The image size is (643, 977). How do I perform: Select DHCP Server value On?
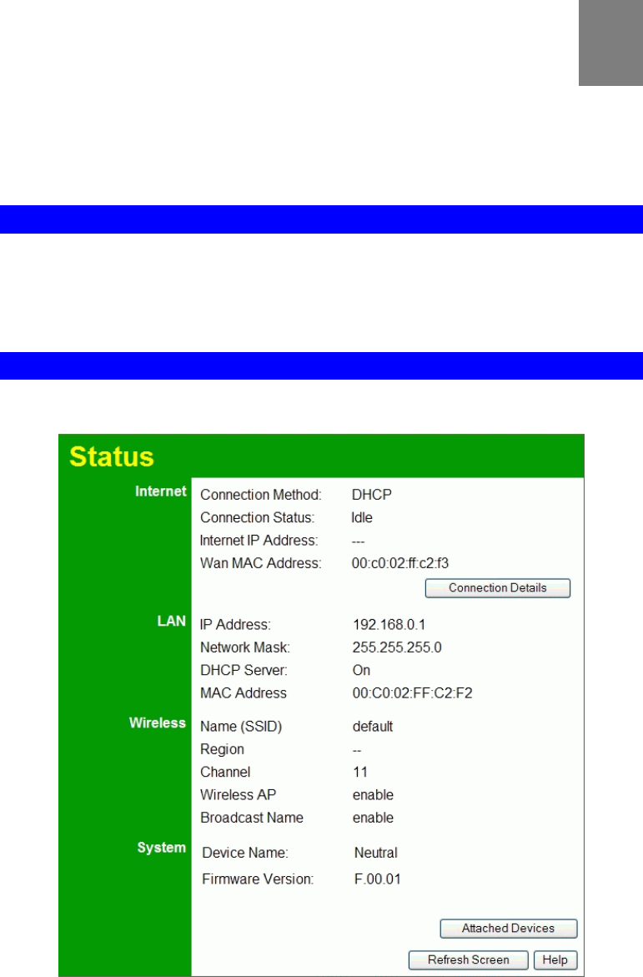361,671
